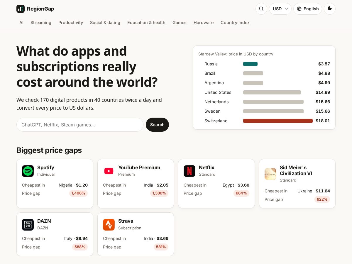This screenshot has width=352, height=264.
Task: Click the 1,496% price gap badge
Action: click(78, 193)
